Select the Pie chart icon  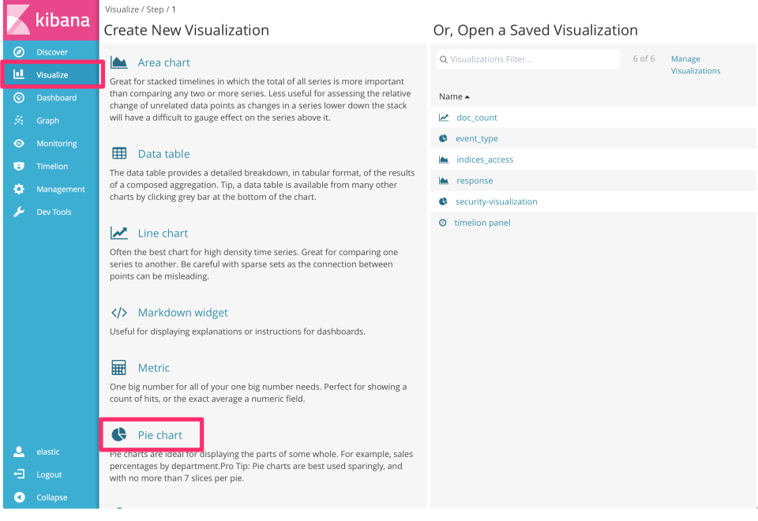[x=119, y=434]
